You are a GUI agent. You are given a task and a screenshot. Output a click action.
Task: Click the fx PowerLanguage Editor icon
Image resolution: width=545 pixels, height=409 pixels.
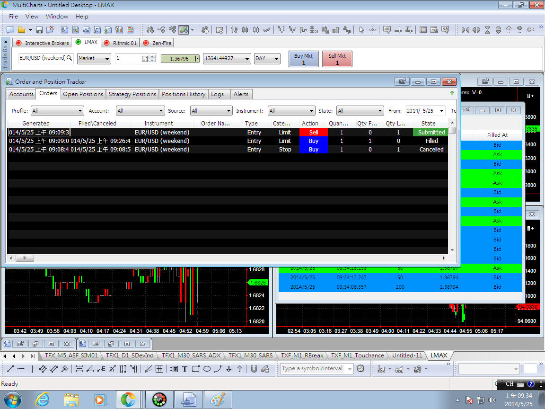[97, 30]
